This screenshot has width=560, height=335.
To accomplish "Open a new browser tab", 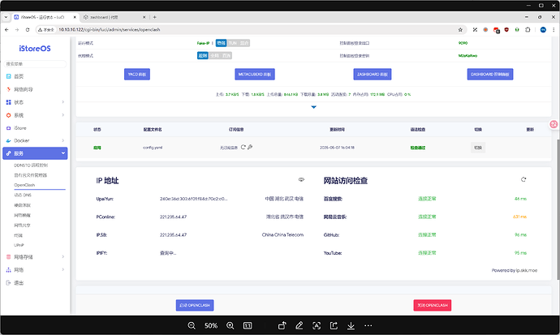I will click(155, 17).
